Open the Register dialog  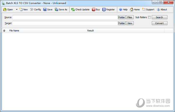(x=108, y=10)
